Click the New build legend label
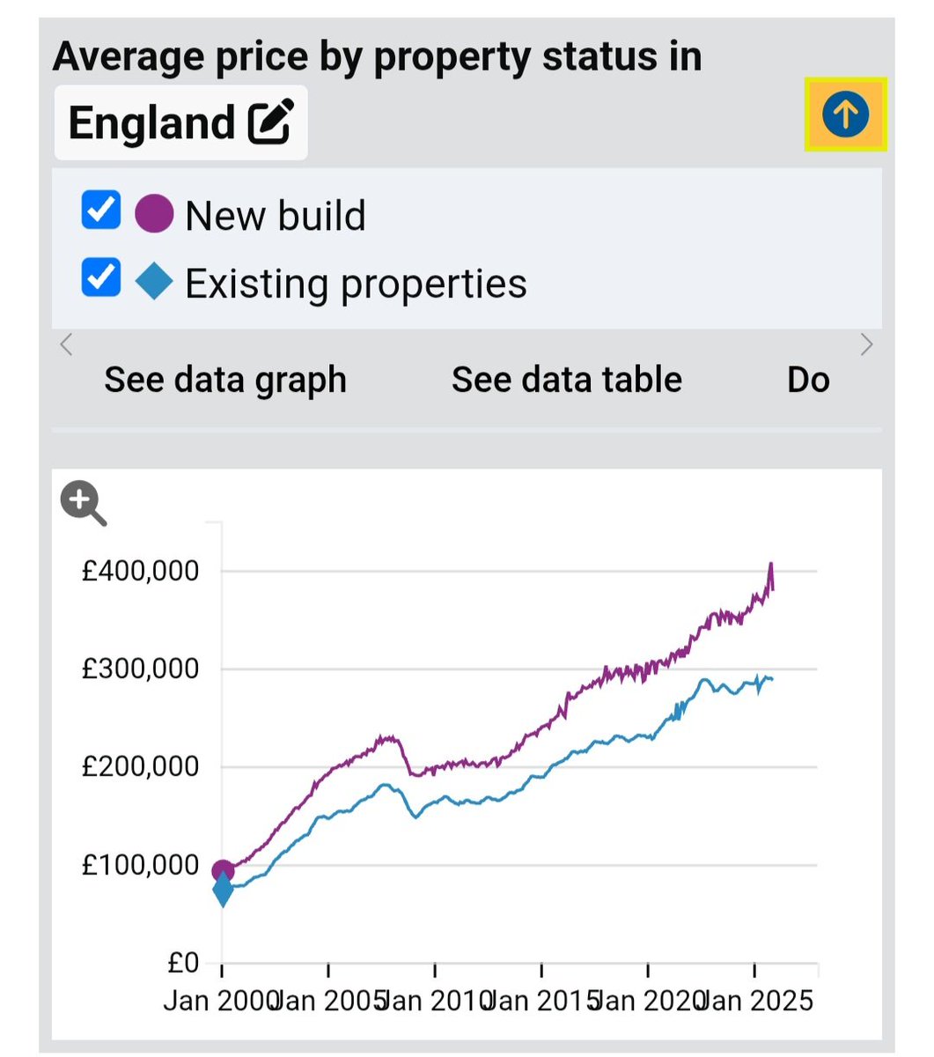Screen dimensions: 934x1057 click(276, 216)
